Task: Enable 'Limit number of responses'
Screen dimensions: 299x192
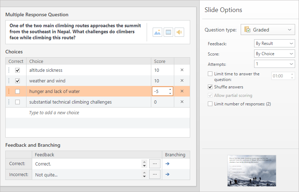Action: [210, 104]
